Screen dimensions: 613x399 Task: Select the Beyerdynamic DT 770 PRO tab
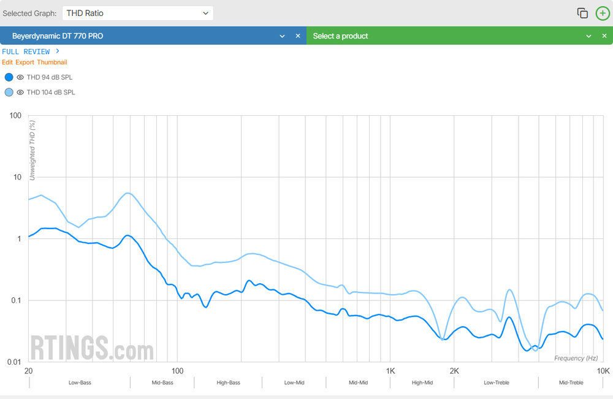[x=123, y=36]
